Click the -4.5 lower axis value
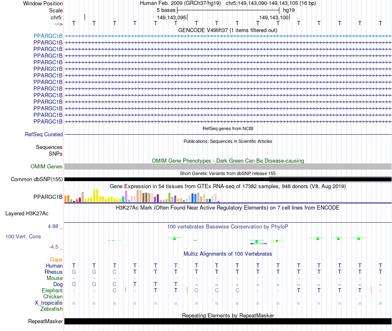The height and width of the screenshot is (331, 392). click(x=54, y=247)
